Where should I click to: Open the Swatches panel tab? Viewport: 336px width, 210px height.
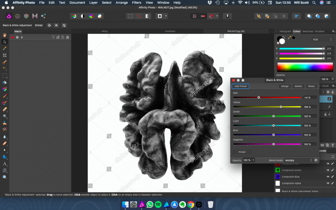click(308, 31)
